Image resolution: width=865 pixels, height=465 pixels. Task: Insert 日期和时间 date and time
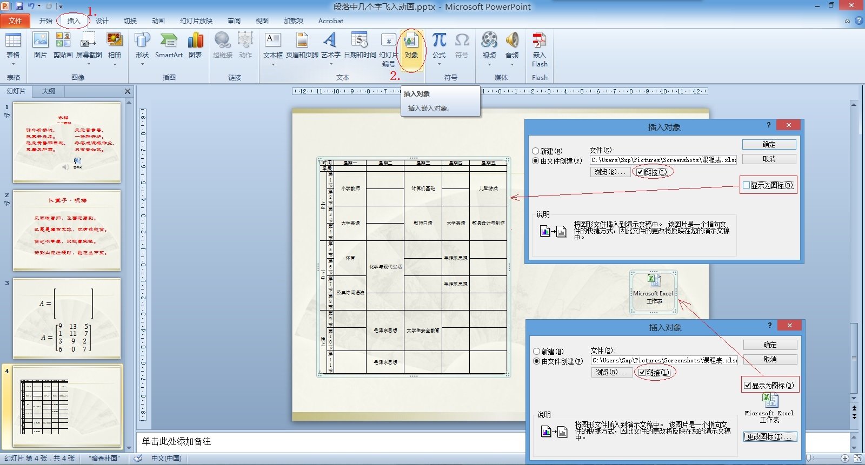point(360,45)
